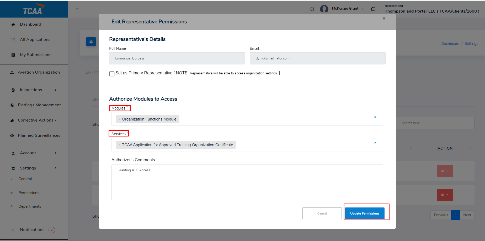Screen dimensions: 485x241
Task: Click the Authorizer's Comments text area
Action: 247,182
